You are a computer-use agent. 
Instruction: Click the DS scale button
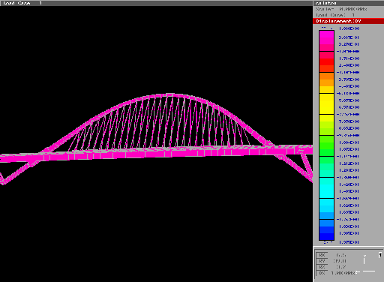coord(322,273)
